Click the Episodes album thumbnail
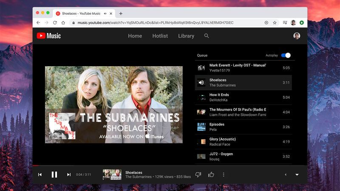 pos(201,127)
